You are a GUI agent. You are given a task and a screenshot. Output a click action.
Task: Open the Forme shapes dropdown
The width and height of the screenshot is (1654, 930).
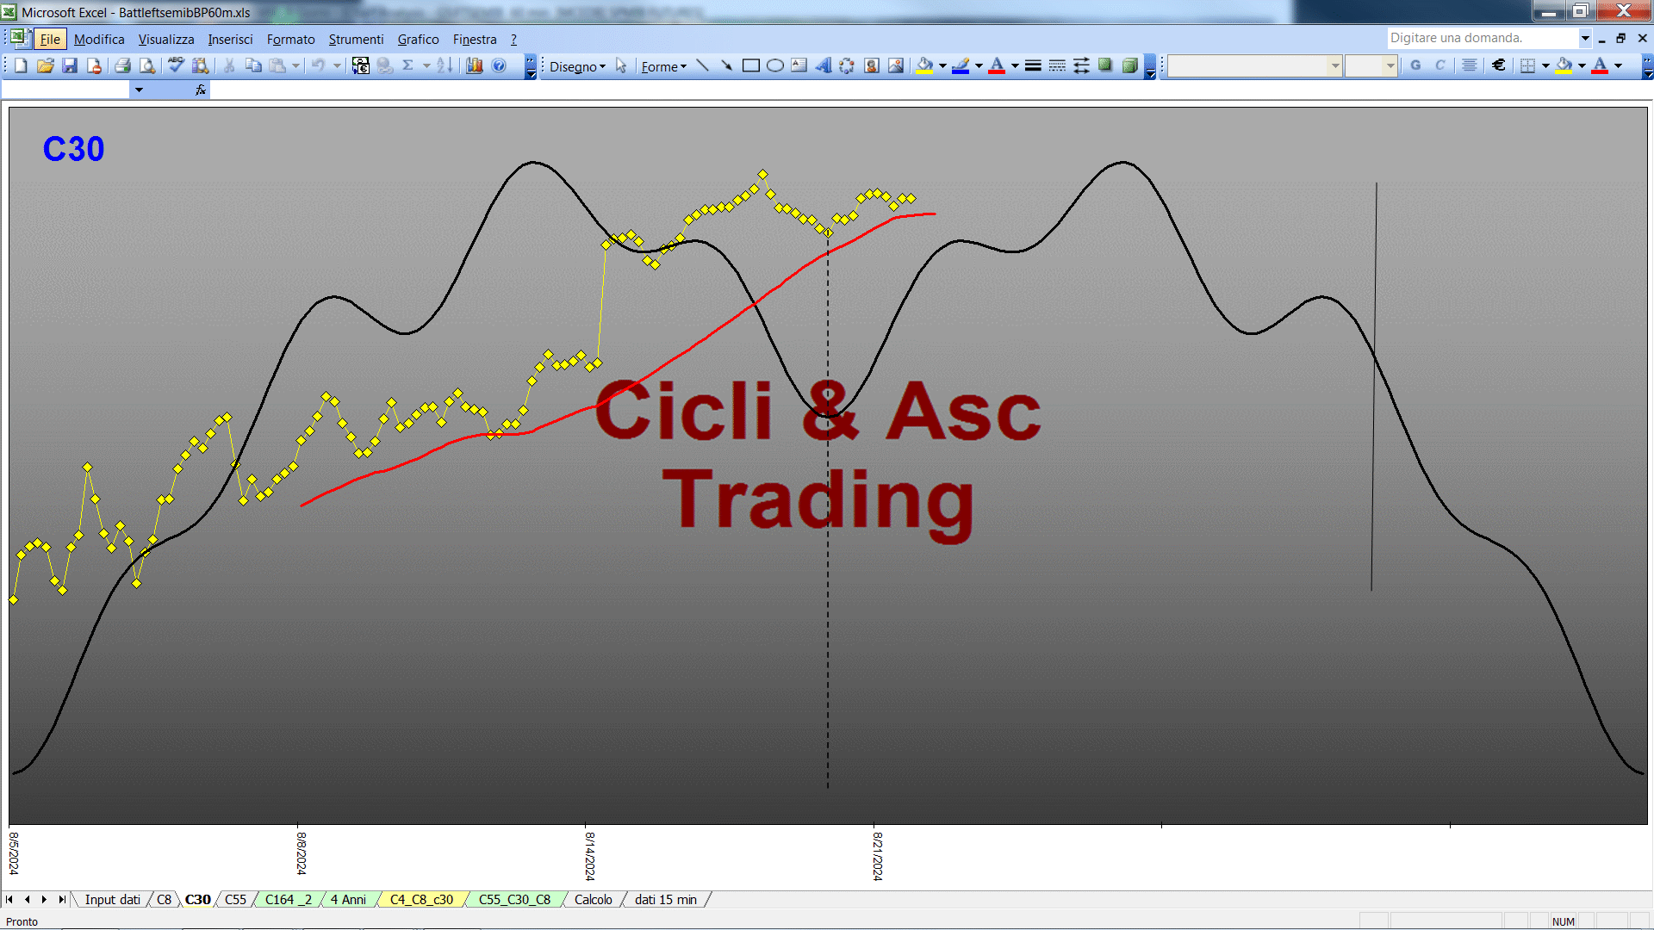663,66
